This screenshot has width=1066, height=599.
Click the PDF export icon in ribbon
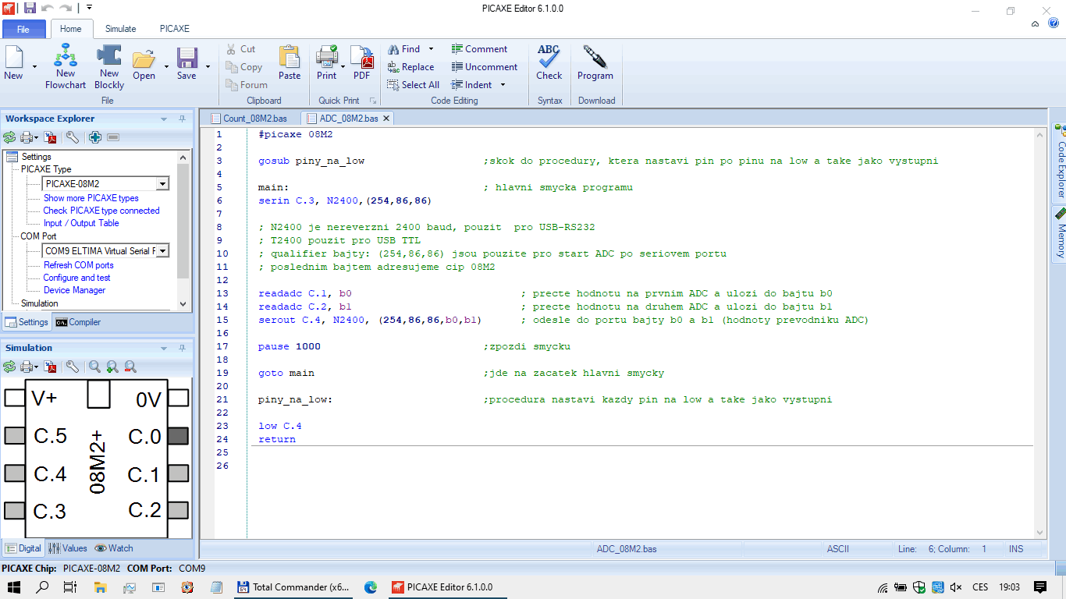coord(361,62)
